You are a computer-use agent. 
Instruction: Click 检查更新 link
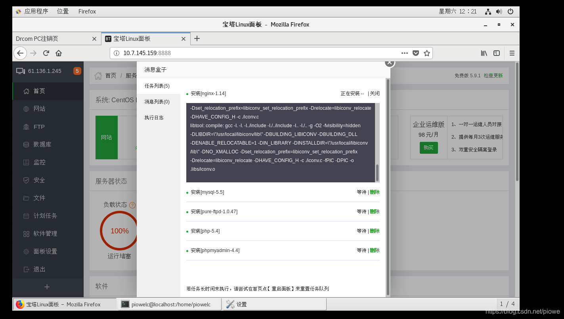click(493, 75)
